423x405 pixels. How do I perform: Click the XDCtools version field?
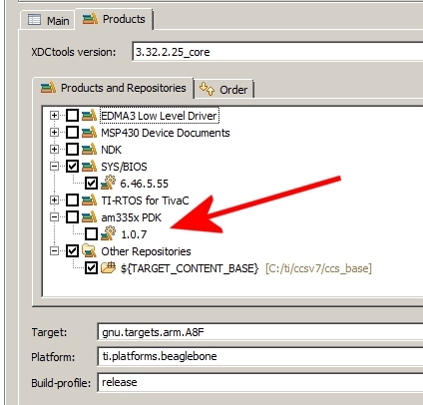[x=277, y=52]
